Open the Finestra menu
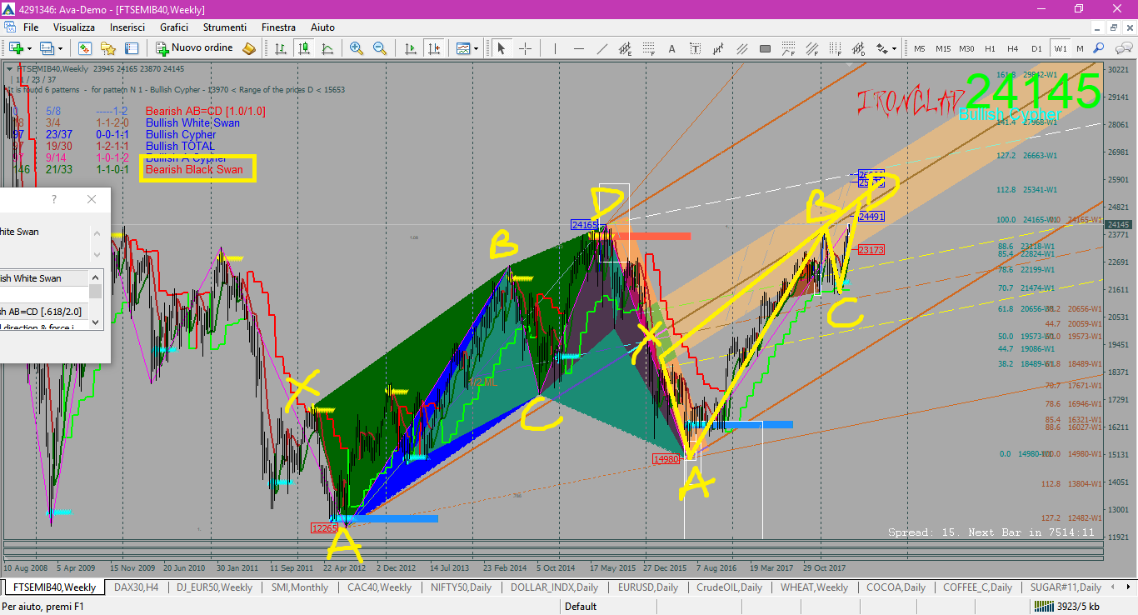 point(278,27)
